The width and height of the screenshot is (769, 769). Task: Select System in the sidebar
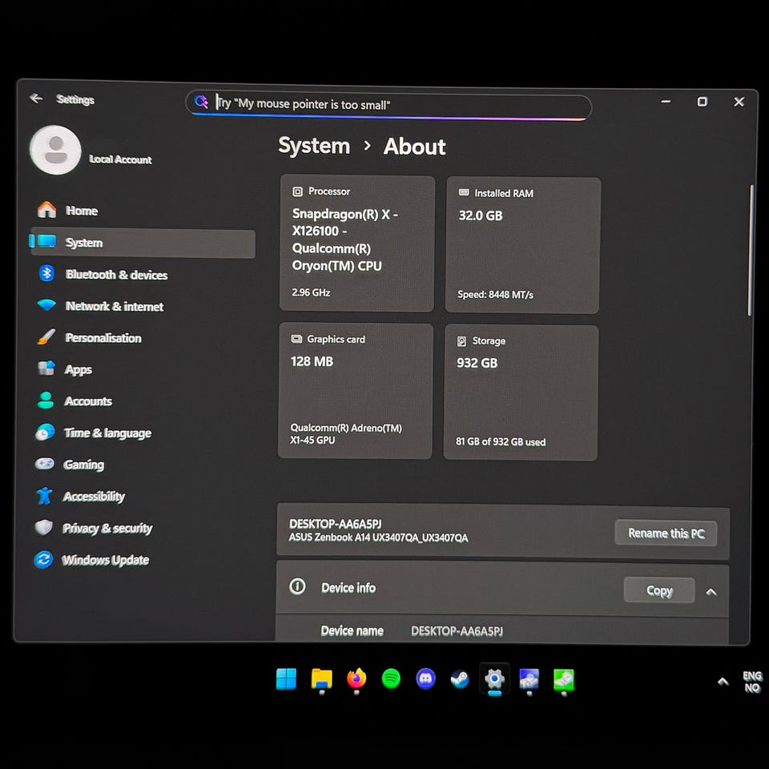143,243
